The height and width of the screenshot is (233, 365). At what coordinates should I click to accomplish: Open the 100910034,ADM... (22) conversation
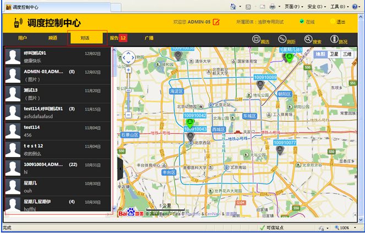[57, 168]
